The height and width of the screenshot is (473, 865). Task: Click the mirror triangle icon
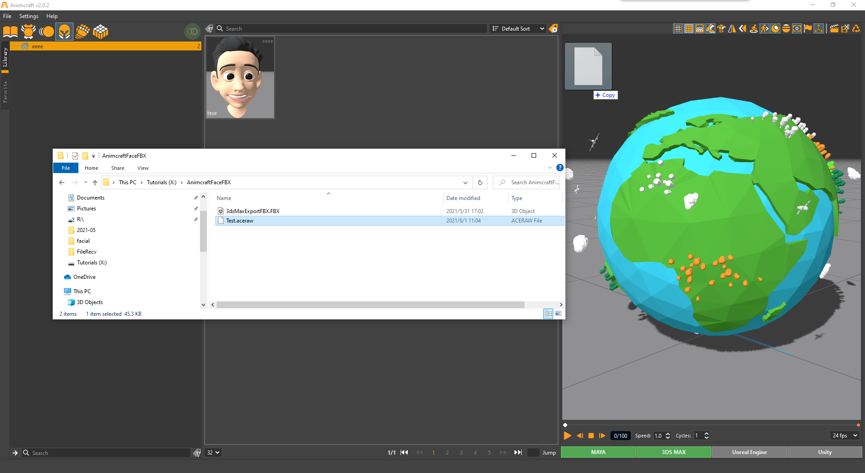click(732, 28)
